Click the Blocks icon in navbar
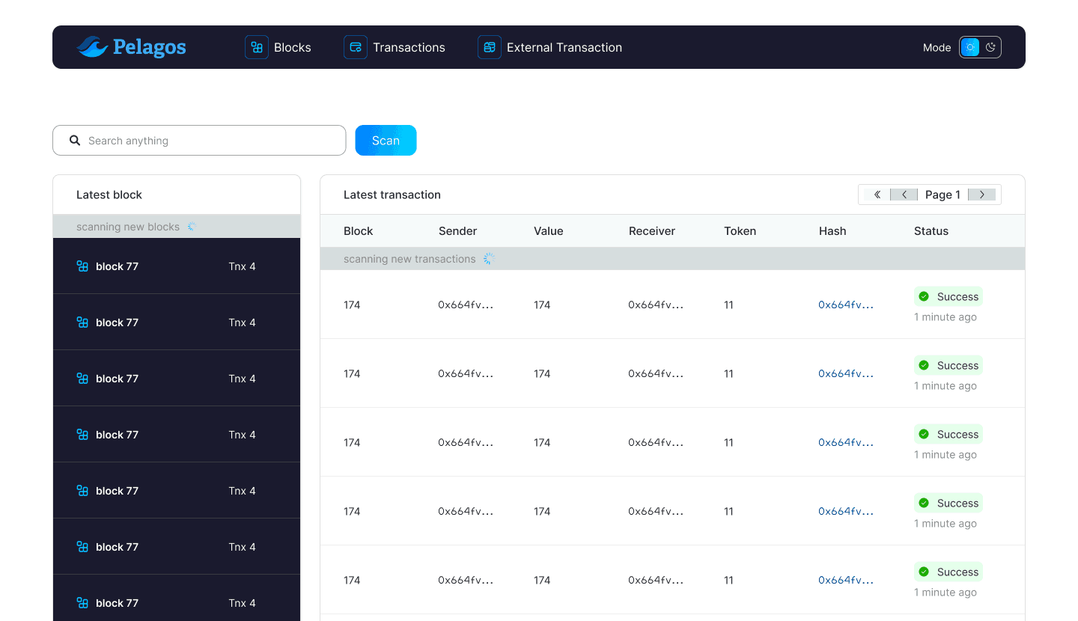This screenshot has height=621, width=1078. [x=257, y=47]
